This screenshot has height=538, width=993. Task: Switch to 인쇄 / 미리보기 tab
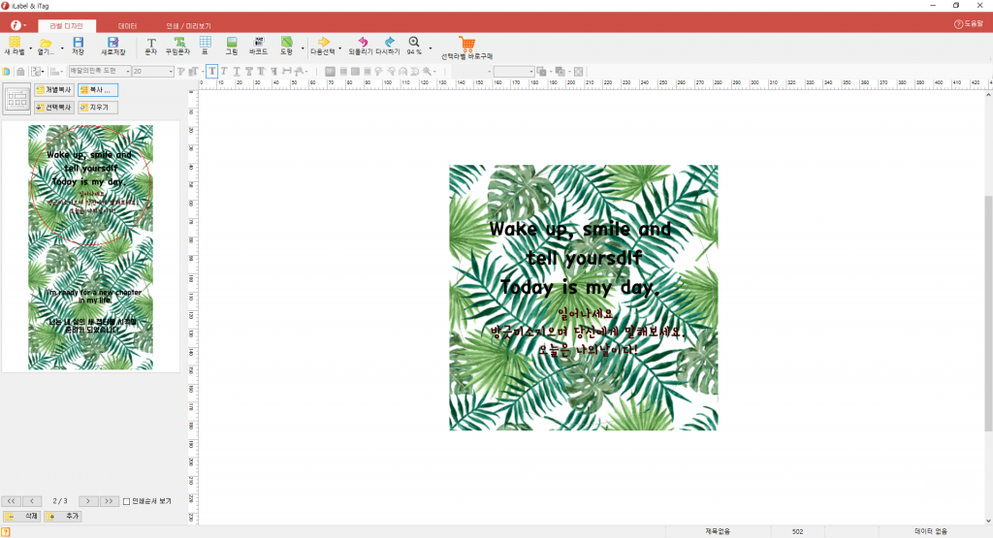pyautogui.click(x=188, y=26)
